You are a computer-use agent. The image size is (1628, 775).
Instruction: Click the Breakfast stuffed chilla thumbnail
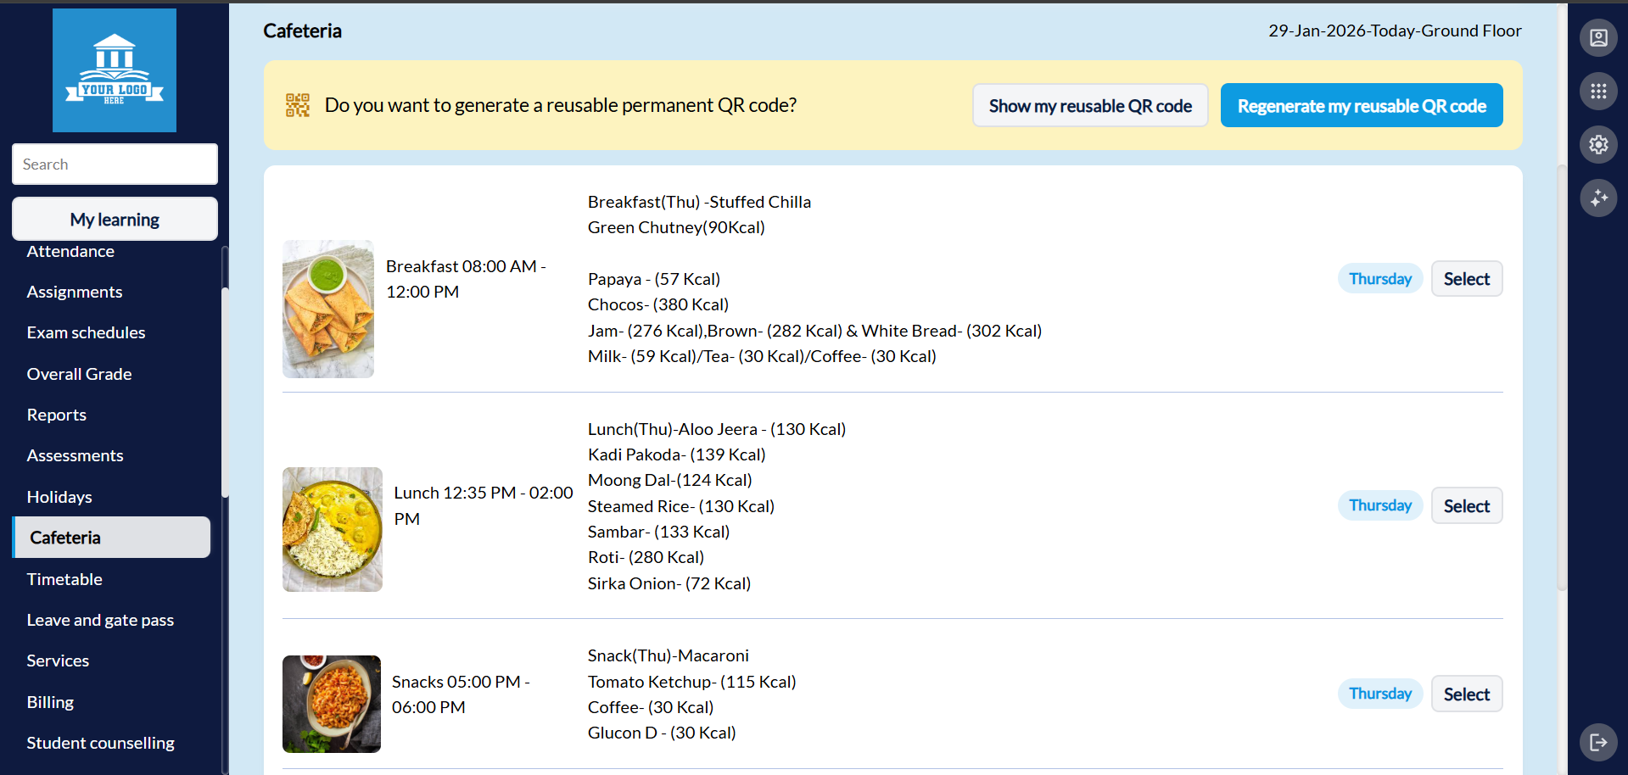pyautogui.click(x=328, y=309)
